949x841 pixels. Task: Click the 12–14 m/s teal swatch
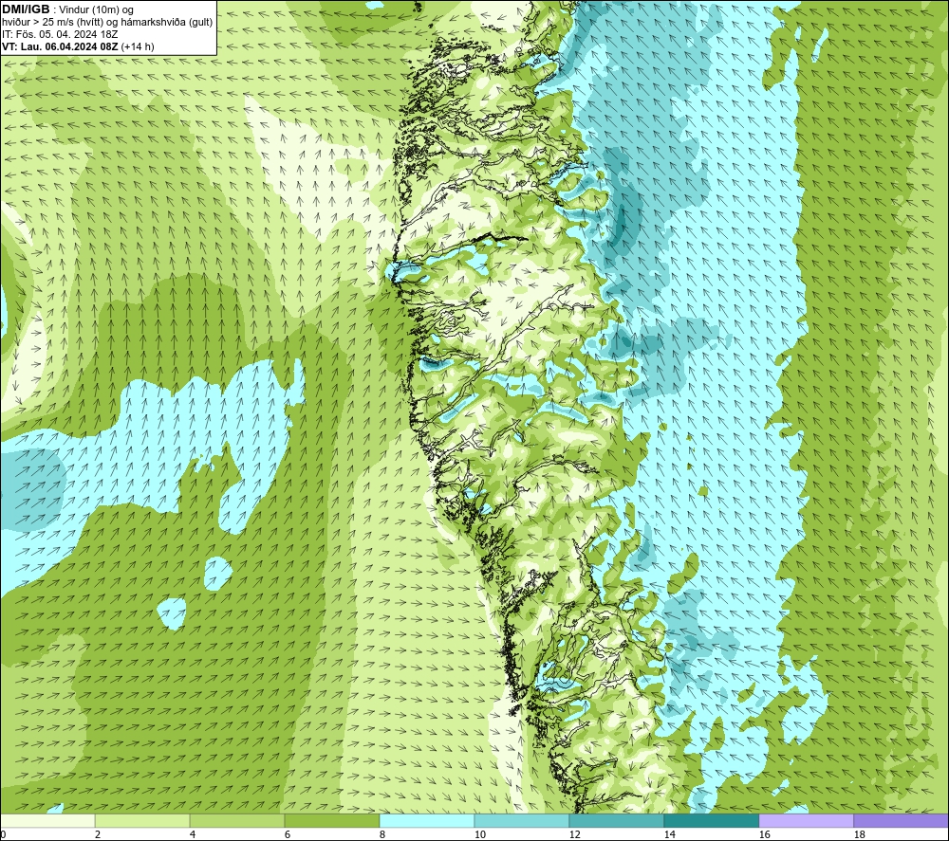pos(616,821)
